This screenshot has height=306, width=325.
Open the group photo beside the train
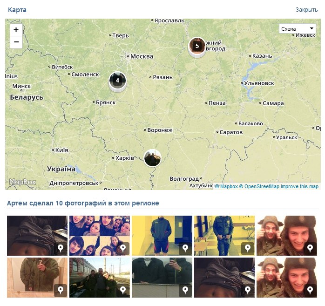click(100, 278)
